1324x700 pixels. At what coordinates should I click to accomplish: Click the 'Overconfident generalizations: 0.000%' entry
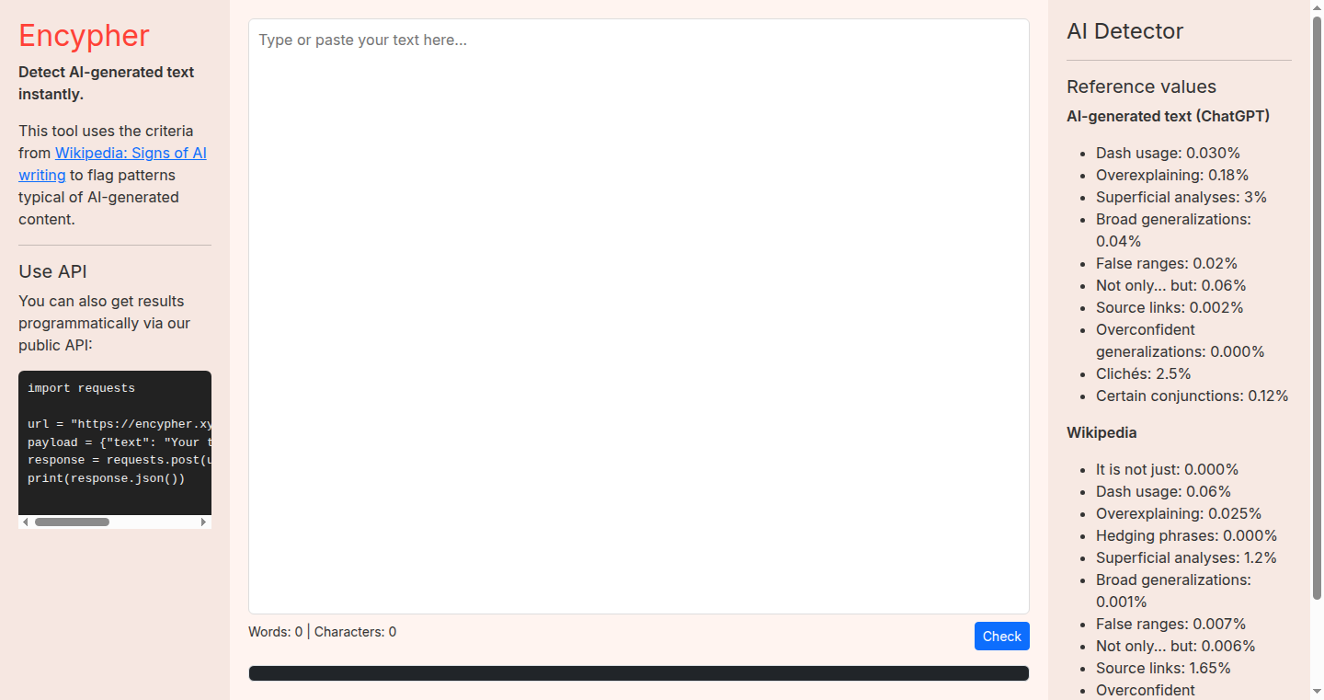pyautogui.click(x=1181, y=340)
